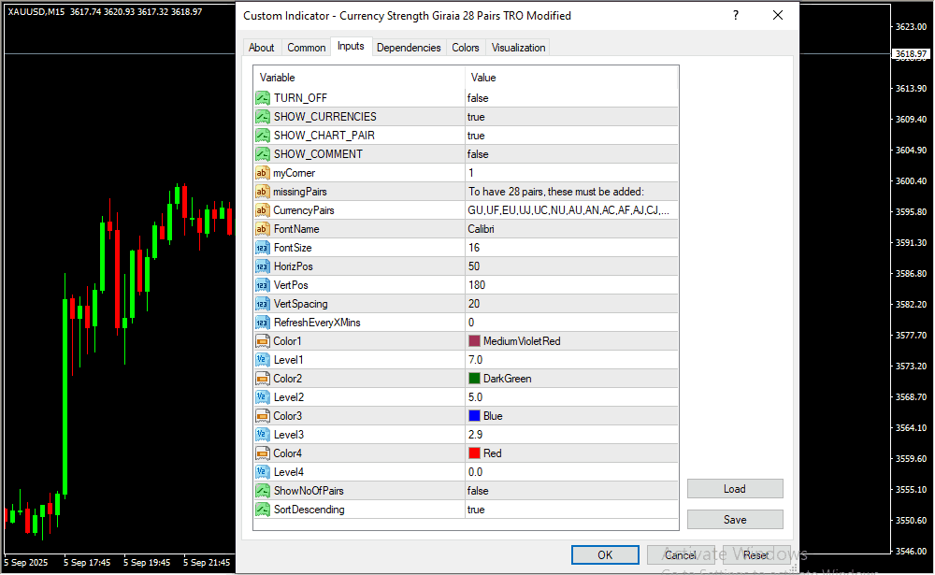Toggle the ShowNoOfPairs false value
Screen dimensions: 935x575
(x=570, y=491)
